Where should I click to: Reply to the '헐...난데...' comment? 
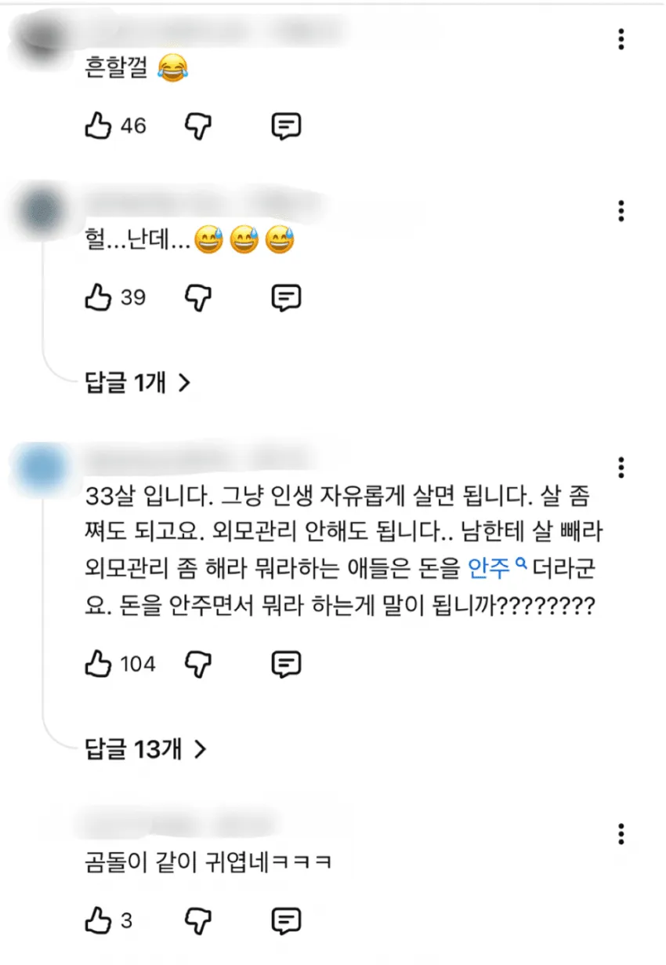pyautogui.click(x=286, y=297)
